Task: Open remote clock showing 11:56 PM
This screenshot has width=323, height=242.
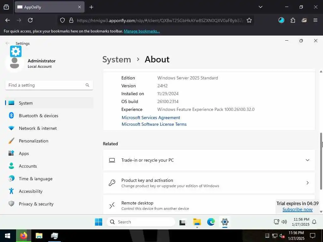Action: tap(301, 222)
